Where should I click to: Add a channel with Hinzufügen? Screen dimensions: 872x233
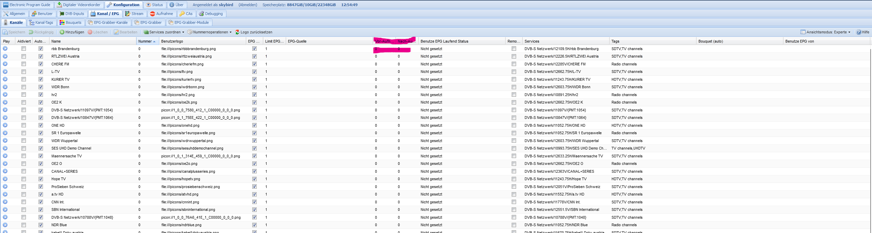[72, 32]
